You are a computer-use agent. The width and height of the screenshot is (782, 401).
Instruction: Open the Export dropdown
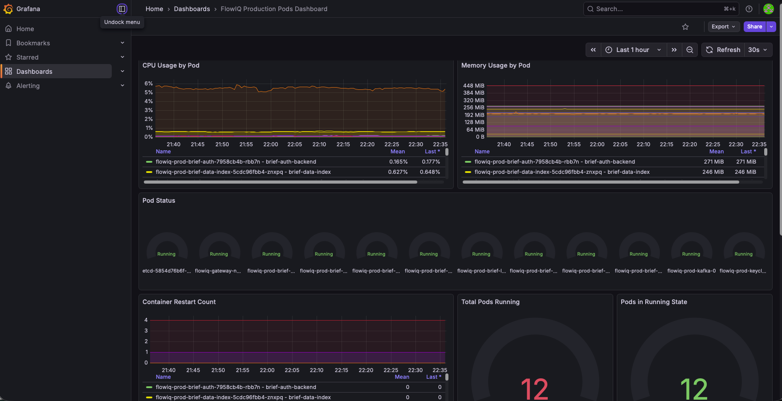pos(724,27)
